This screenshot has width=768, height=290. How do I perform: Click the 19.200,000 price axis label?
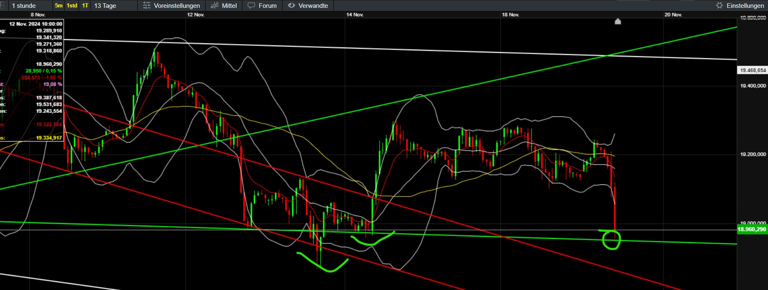coord(753,154)
